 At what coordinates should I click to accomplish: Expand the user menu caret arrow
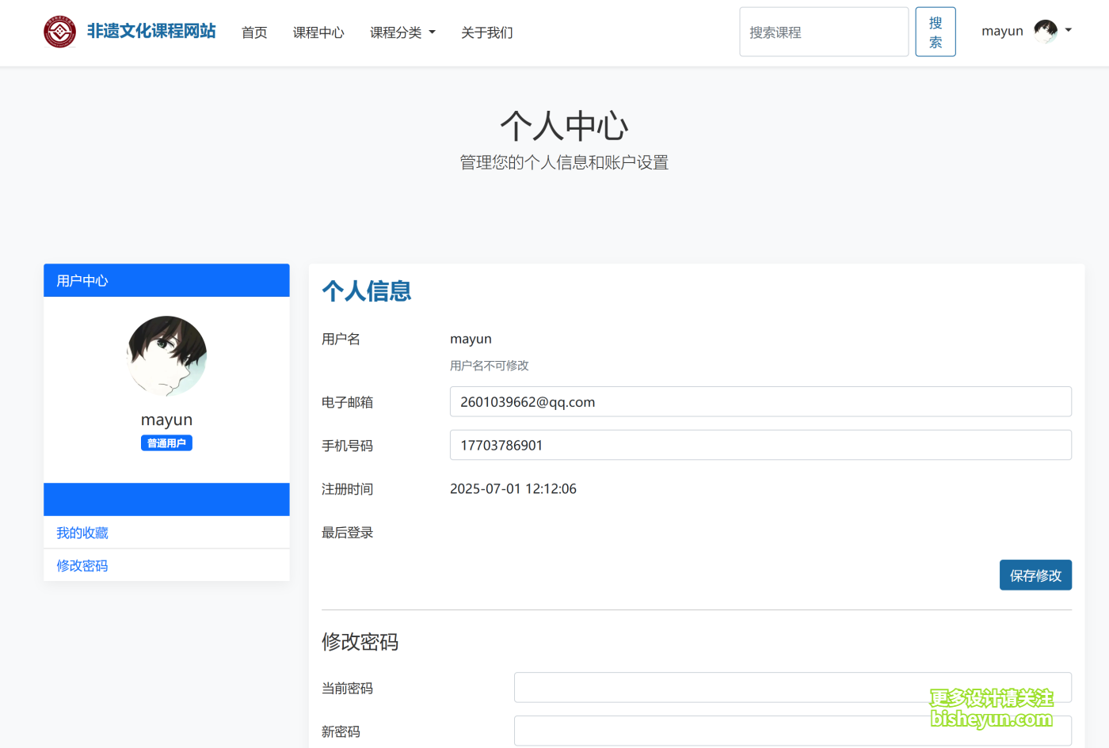point(1067,31)
